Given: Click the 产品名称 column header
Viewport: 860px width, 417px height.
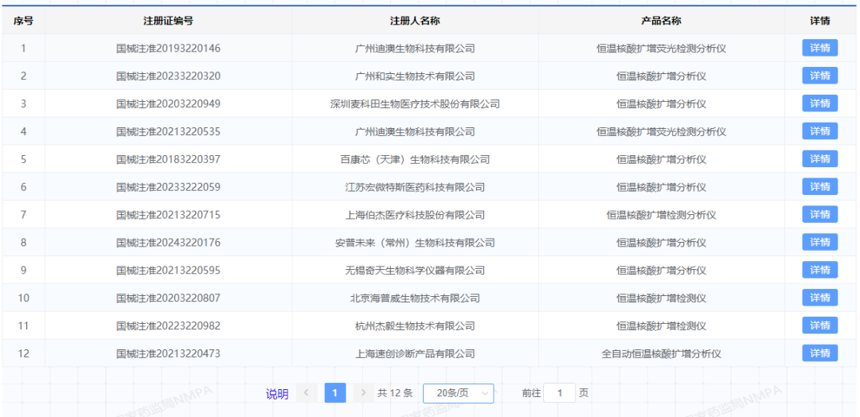Looking at the screenshot, I should [661, 21].
